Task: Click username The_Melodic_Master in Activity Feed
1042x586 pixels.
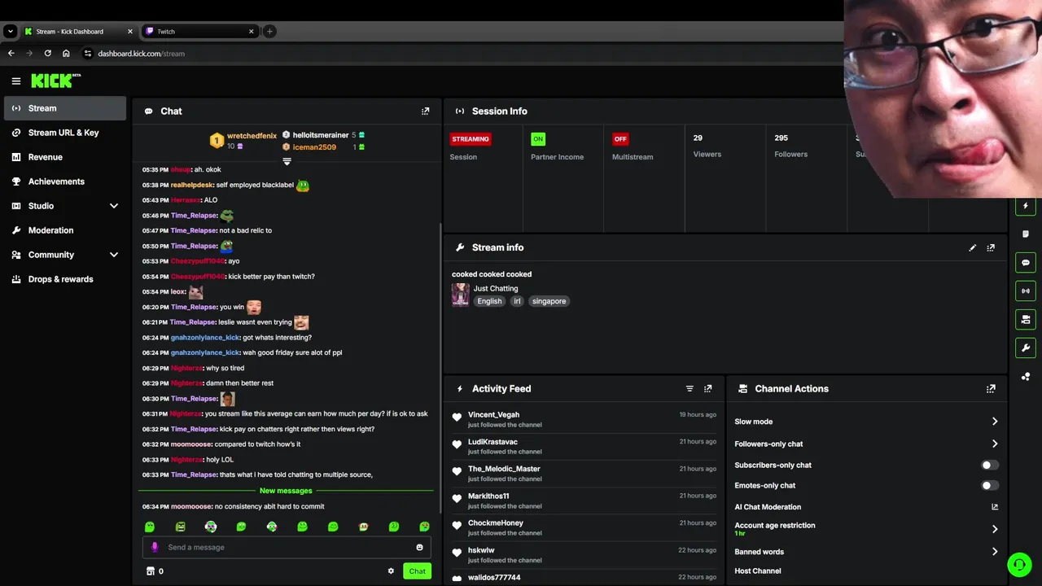Action: pyautogui.click(x=504, y=469)
